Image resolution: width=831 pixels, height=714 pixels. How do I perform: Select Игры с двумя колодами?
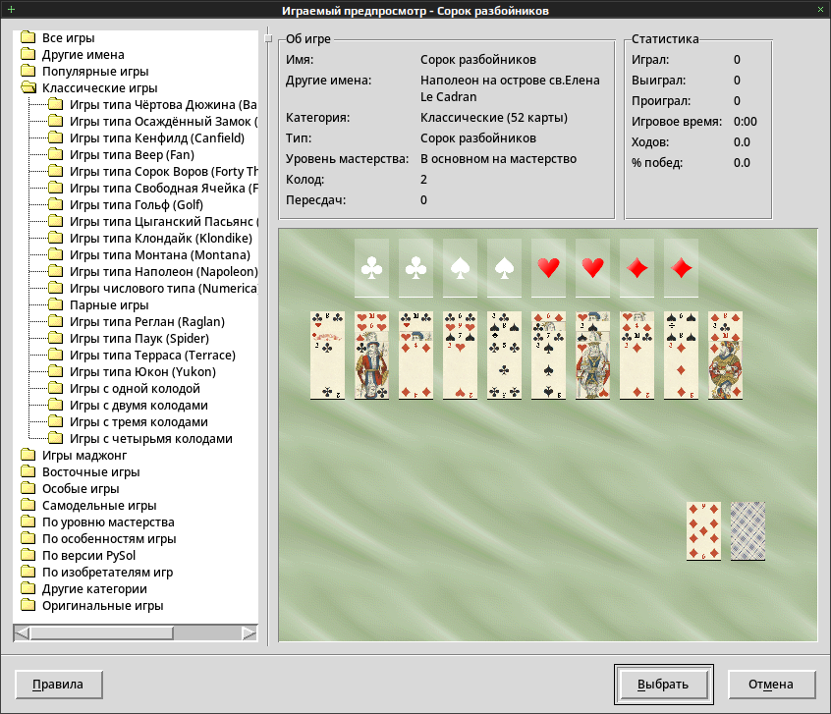138,405
